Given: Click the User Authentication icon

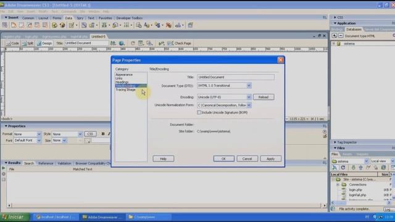Looking at the screenshot, I should coord(179,25).
